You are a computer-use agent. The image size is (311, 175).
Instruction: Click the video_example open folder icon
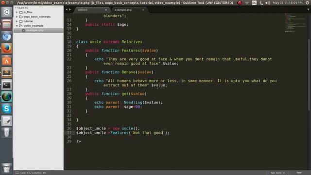pyautogui.click(x=21, y=26)
